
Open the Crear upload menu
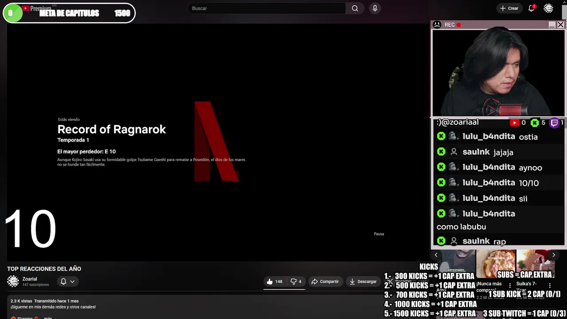tap(509, 8)
